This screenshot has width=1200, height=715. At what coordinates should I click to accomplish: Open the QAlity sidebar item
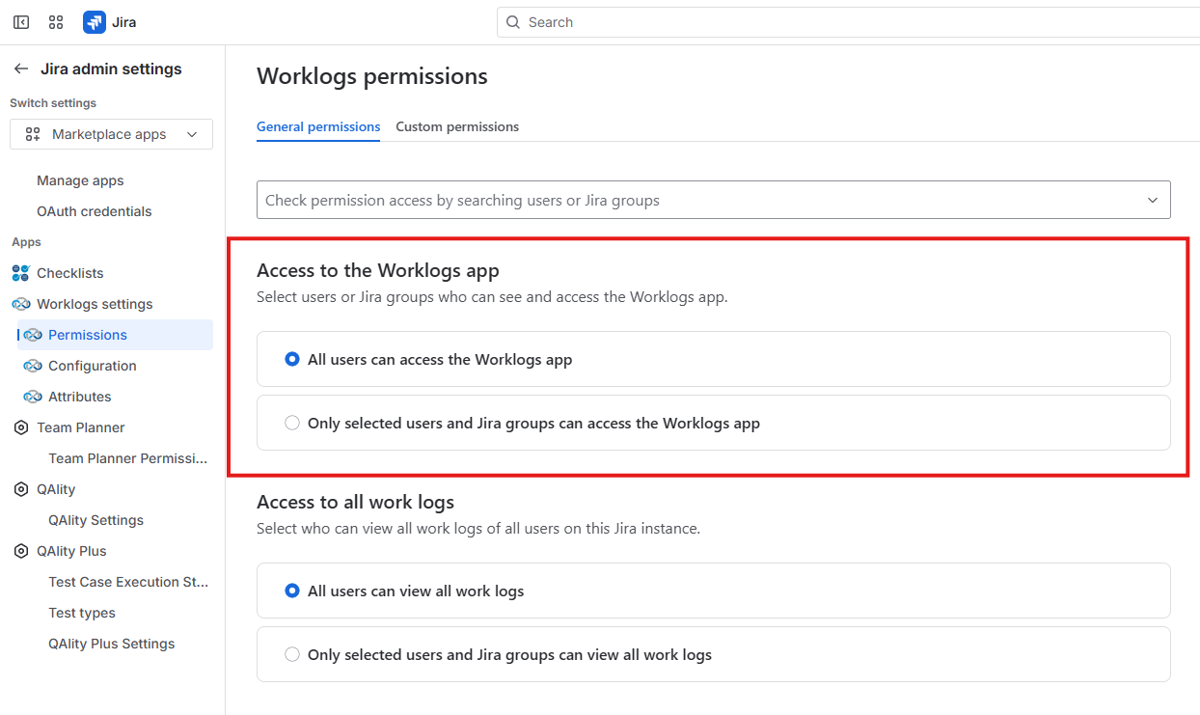[56, 489]
